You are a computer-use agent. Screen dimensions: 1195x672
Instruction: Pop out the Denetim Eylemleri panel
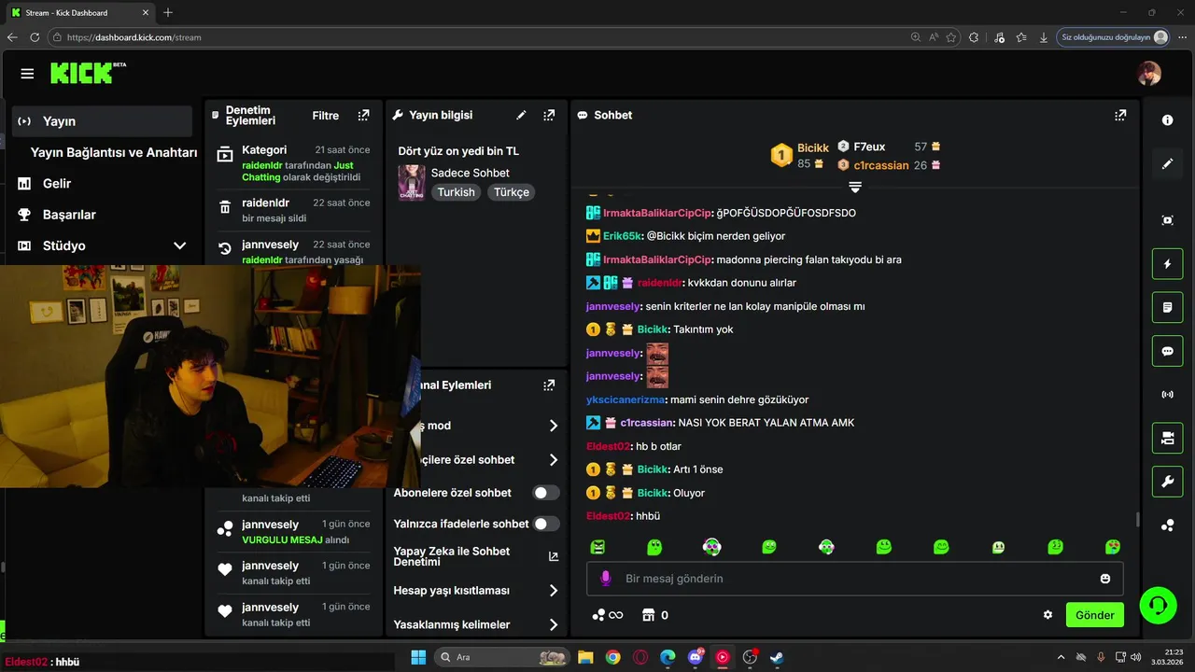click(363, 116)
